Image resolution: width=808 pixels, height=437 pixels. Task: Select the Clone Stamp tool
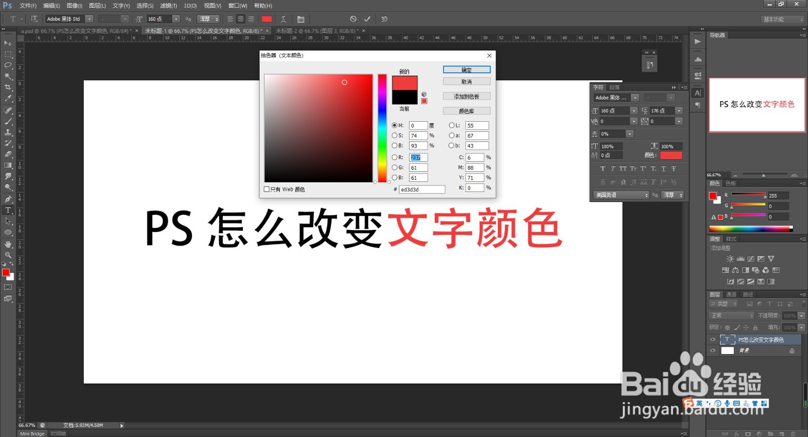point(8,132)
